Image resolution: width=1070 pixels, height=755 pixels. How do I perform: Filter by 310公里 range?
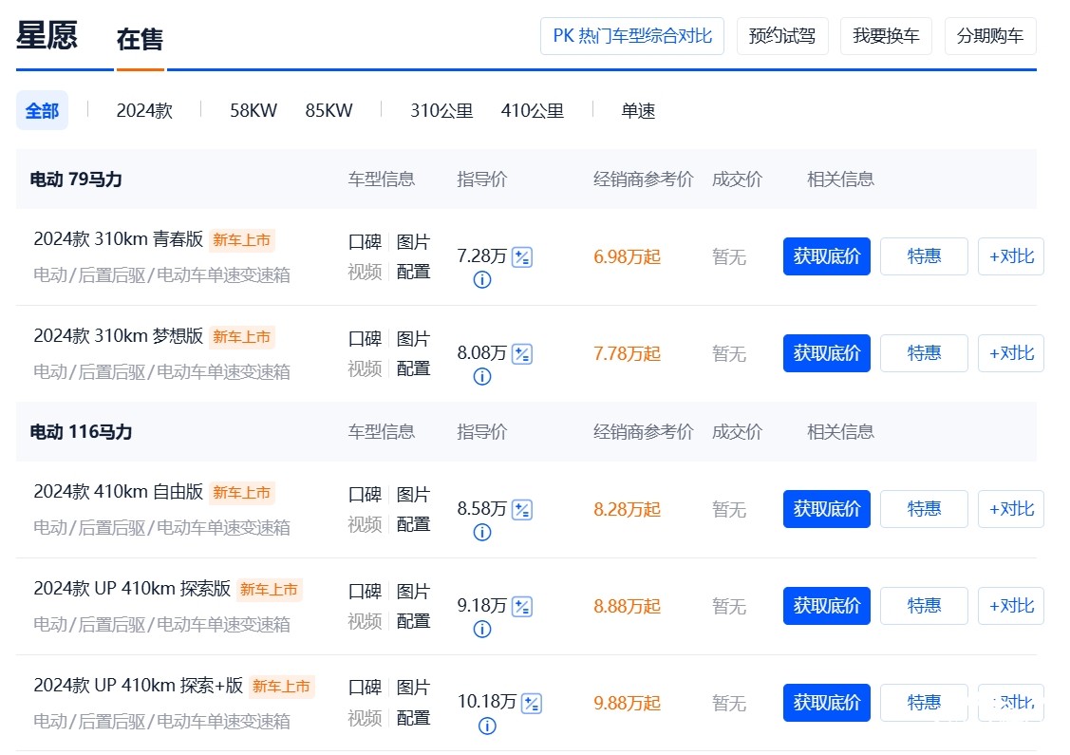coord(441,110)
